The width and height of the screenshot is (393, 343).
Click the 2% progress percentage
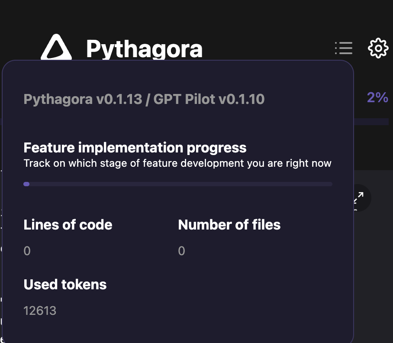click(x=377, y=97)
